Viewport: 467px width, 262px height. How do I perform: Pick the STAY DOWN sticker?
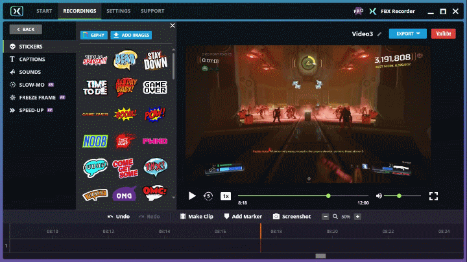point(155,61)
